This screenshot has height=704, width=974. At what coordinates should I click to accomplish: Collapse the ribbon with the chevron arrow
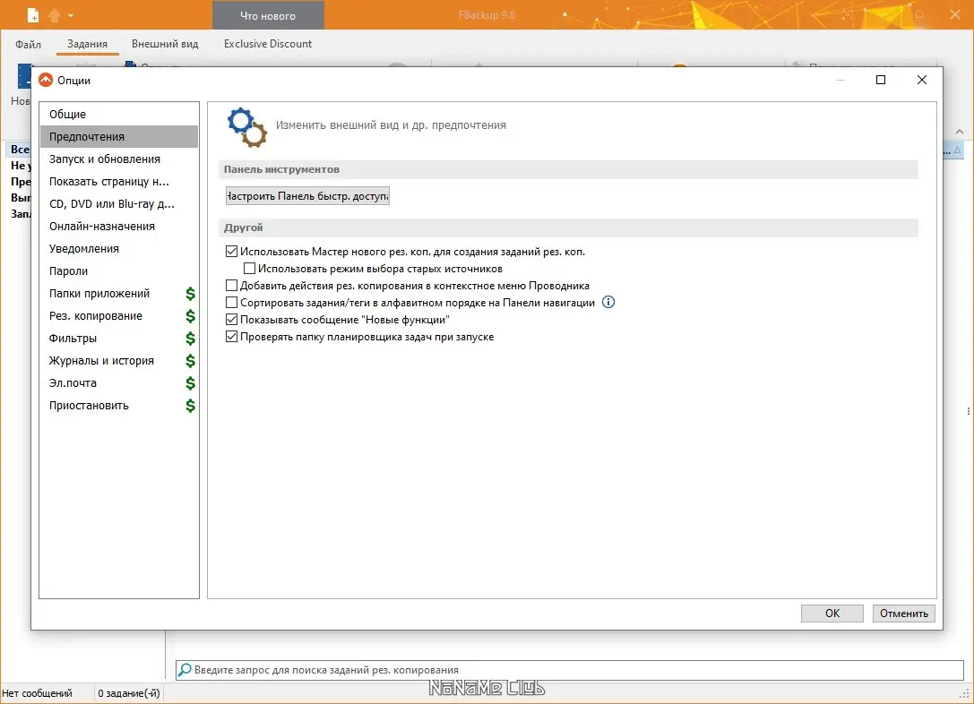(960, 132)
